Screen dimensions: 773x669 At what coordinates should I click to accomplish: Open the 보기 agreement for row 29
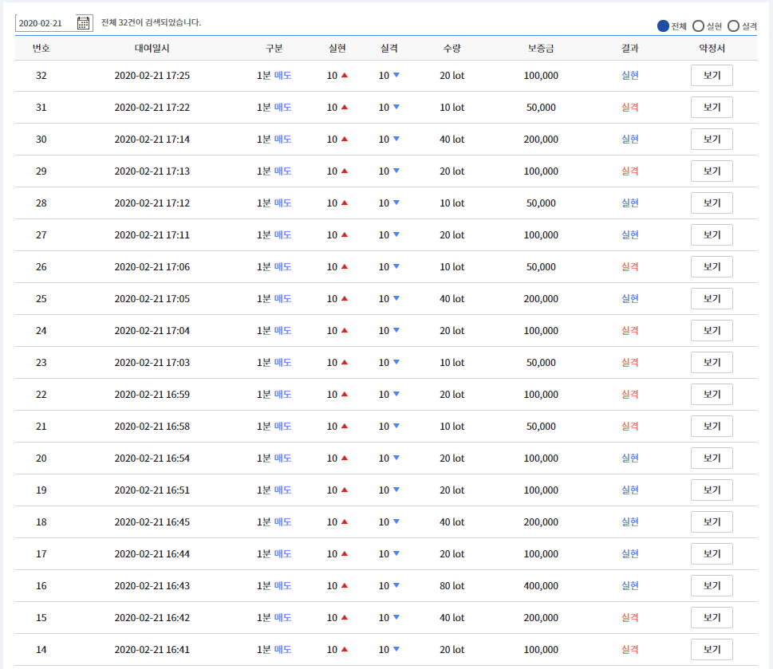[x=712, y=171]
